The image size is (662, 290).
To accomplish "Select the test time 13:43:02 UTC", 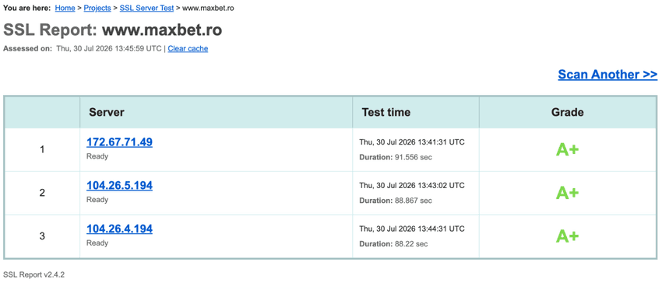I will pos(412,186).
